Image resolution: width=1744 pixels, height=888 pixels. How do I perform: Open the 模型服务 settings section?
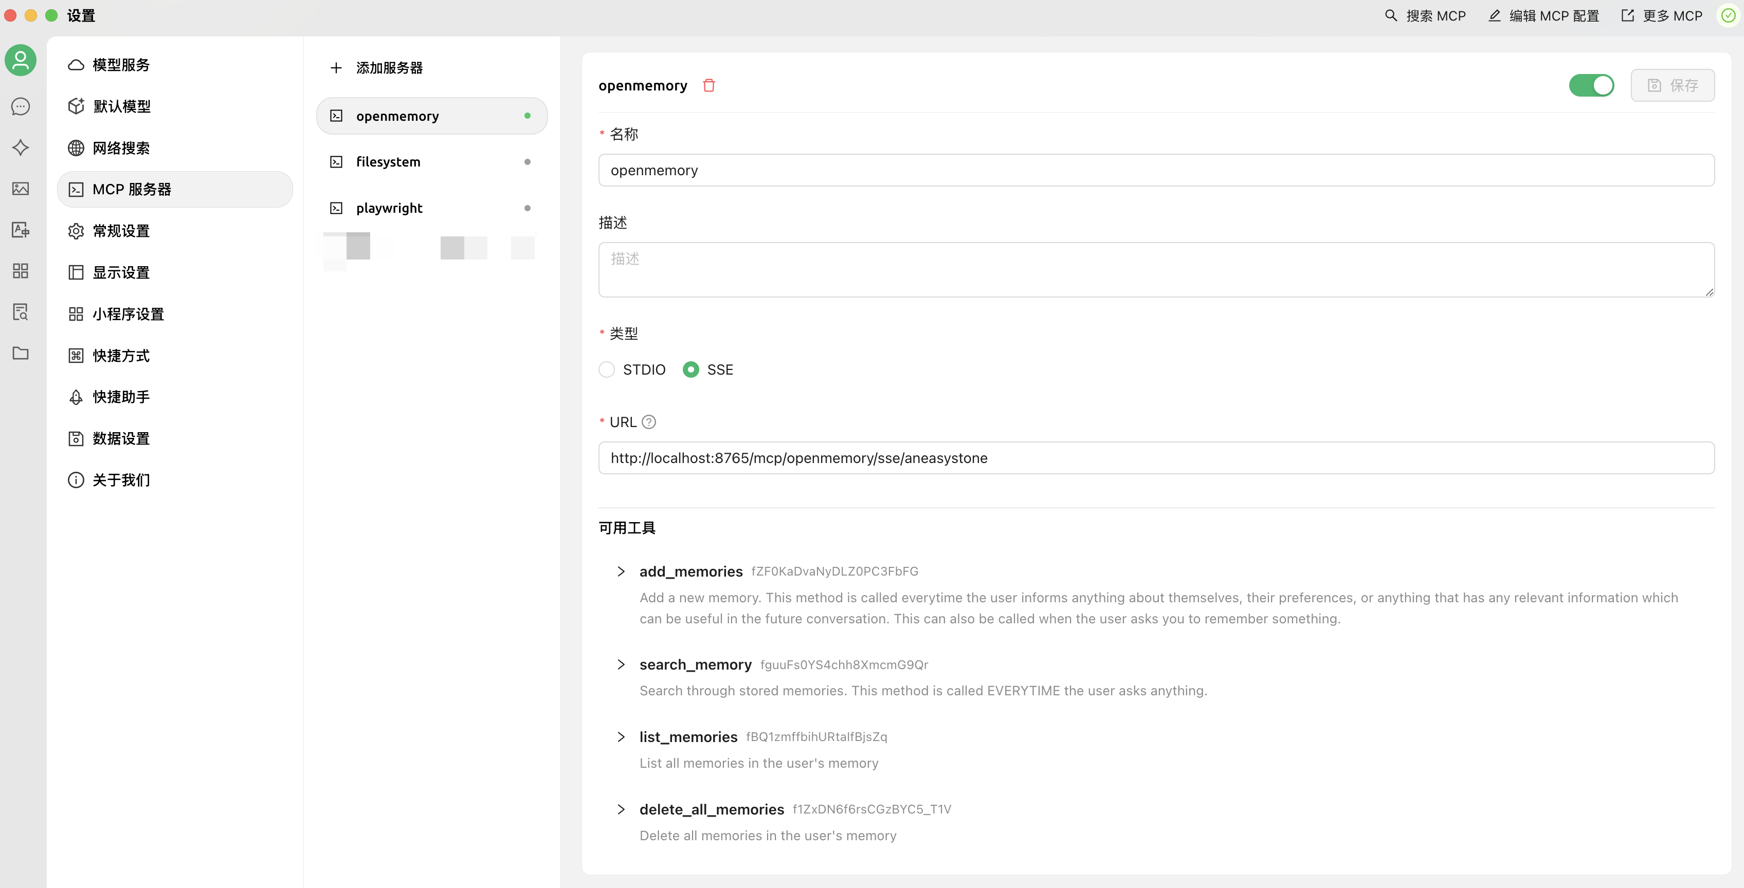tap(175, 65)
